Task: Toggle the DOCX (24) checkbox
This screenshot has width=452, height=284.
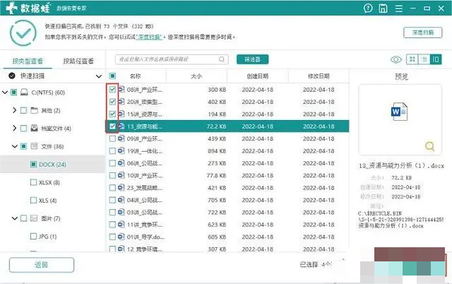Action: point(33,165)
